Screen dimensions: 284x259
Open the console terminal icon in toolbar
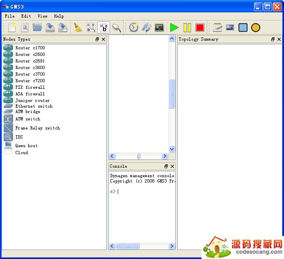click(x=159, y=28)
